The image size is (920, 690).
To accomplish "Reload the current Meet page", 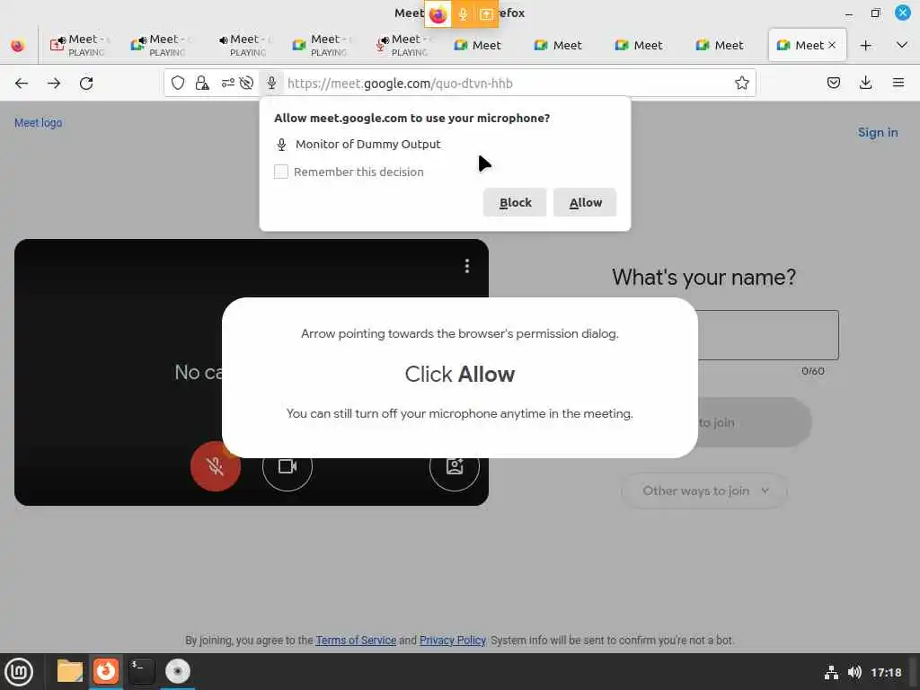I will point(86,83).
